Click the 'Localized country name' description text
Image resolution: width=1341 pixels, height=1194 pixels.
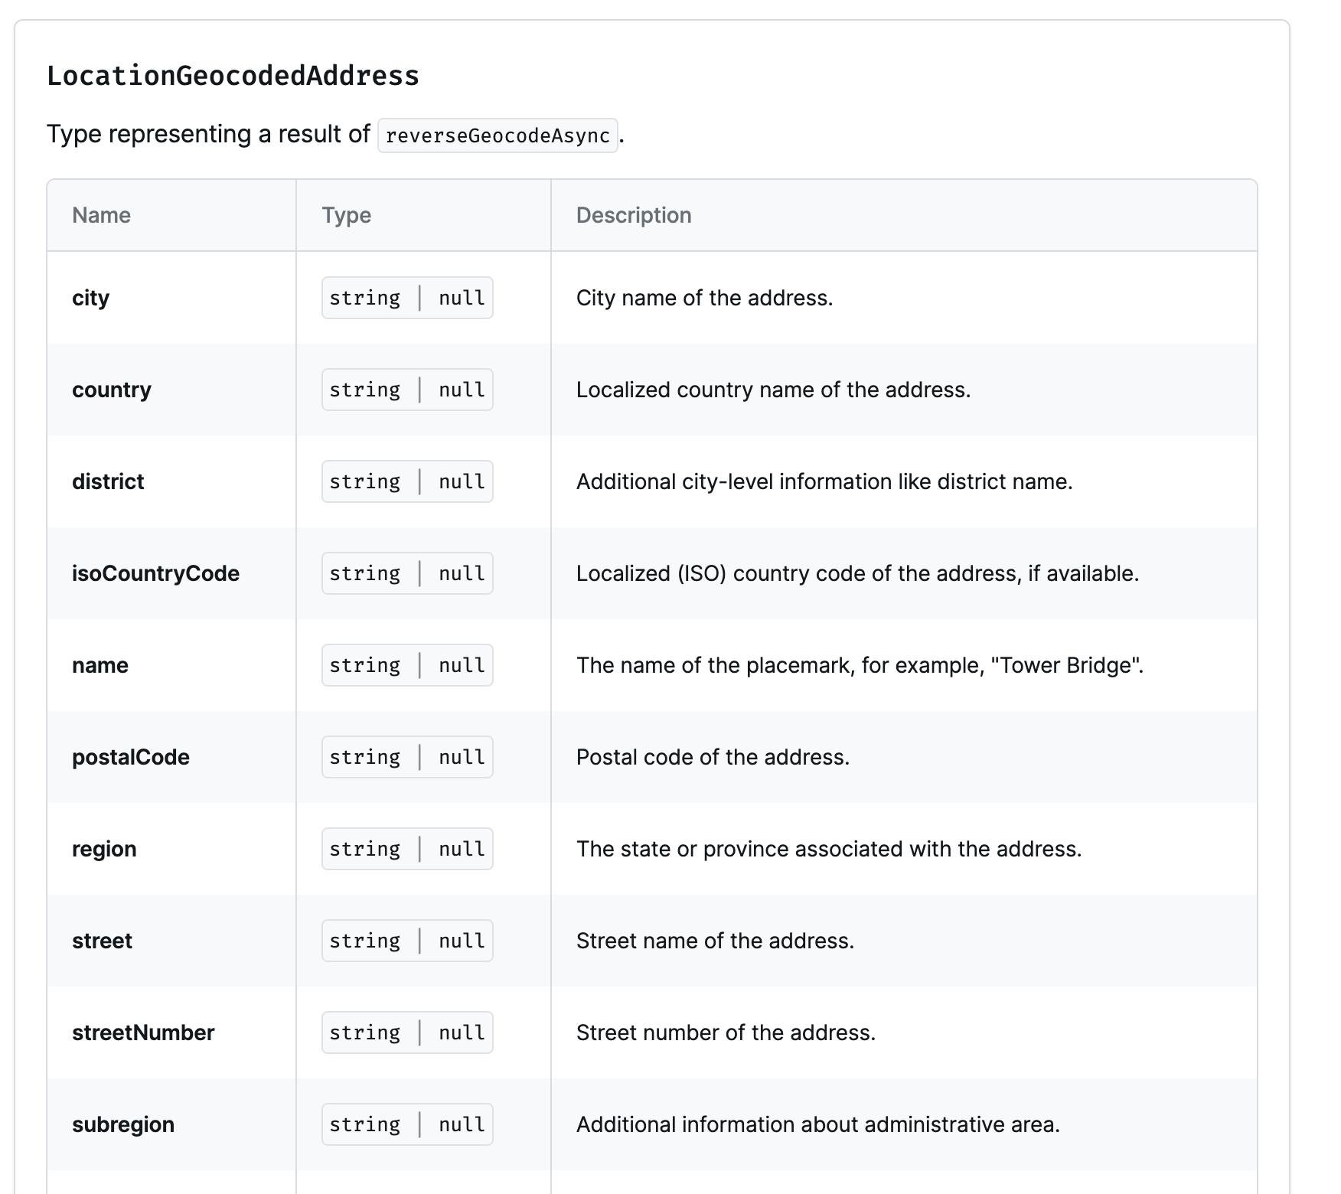click(x=773, y=390)
